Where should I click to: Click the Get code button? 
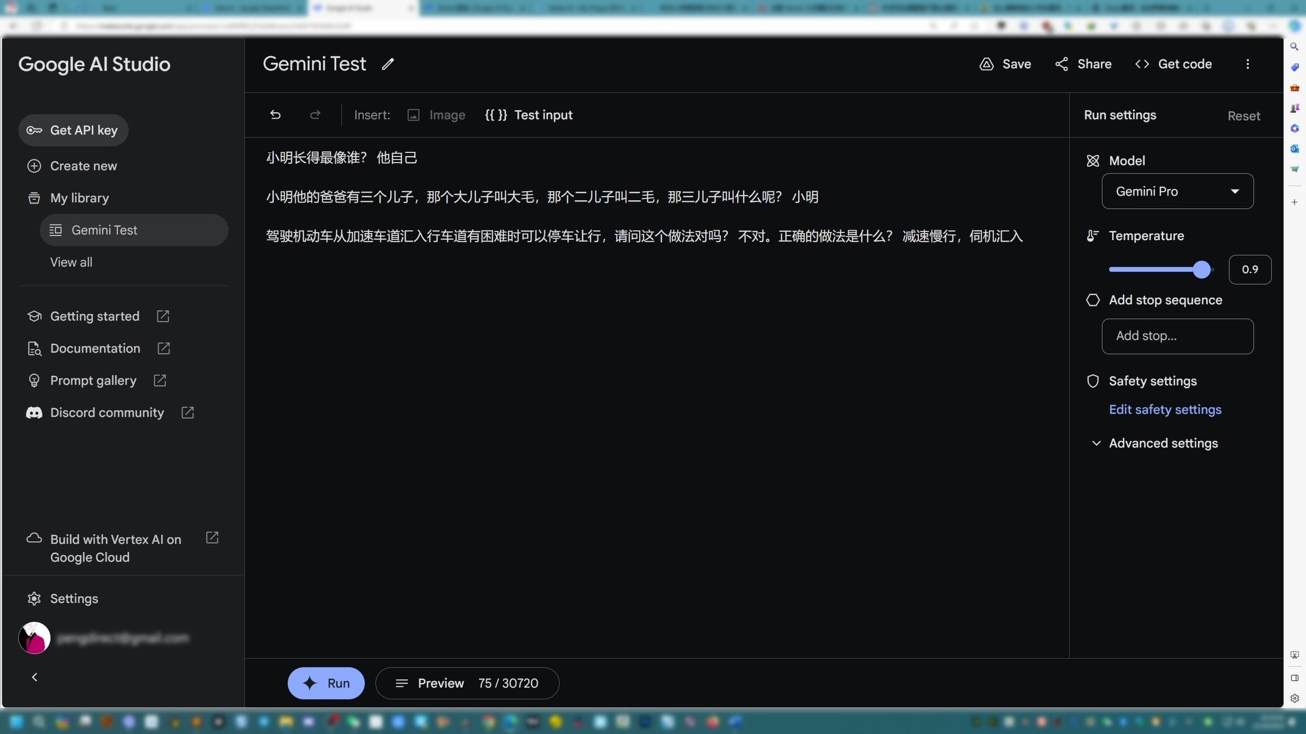(1173, 64)
